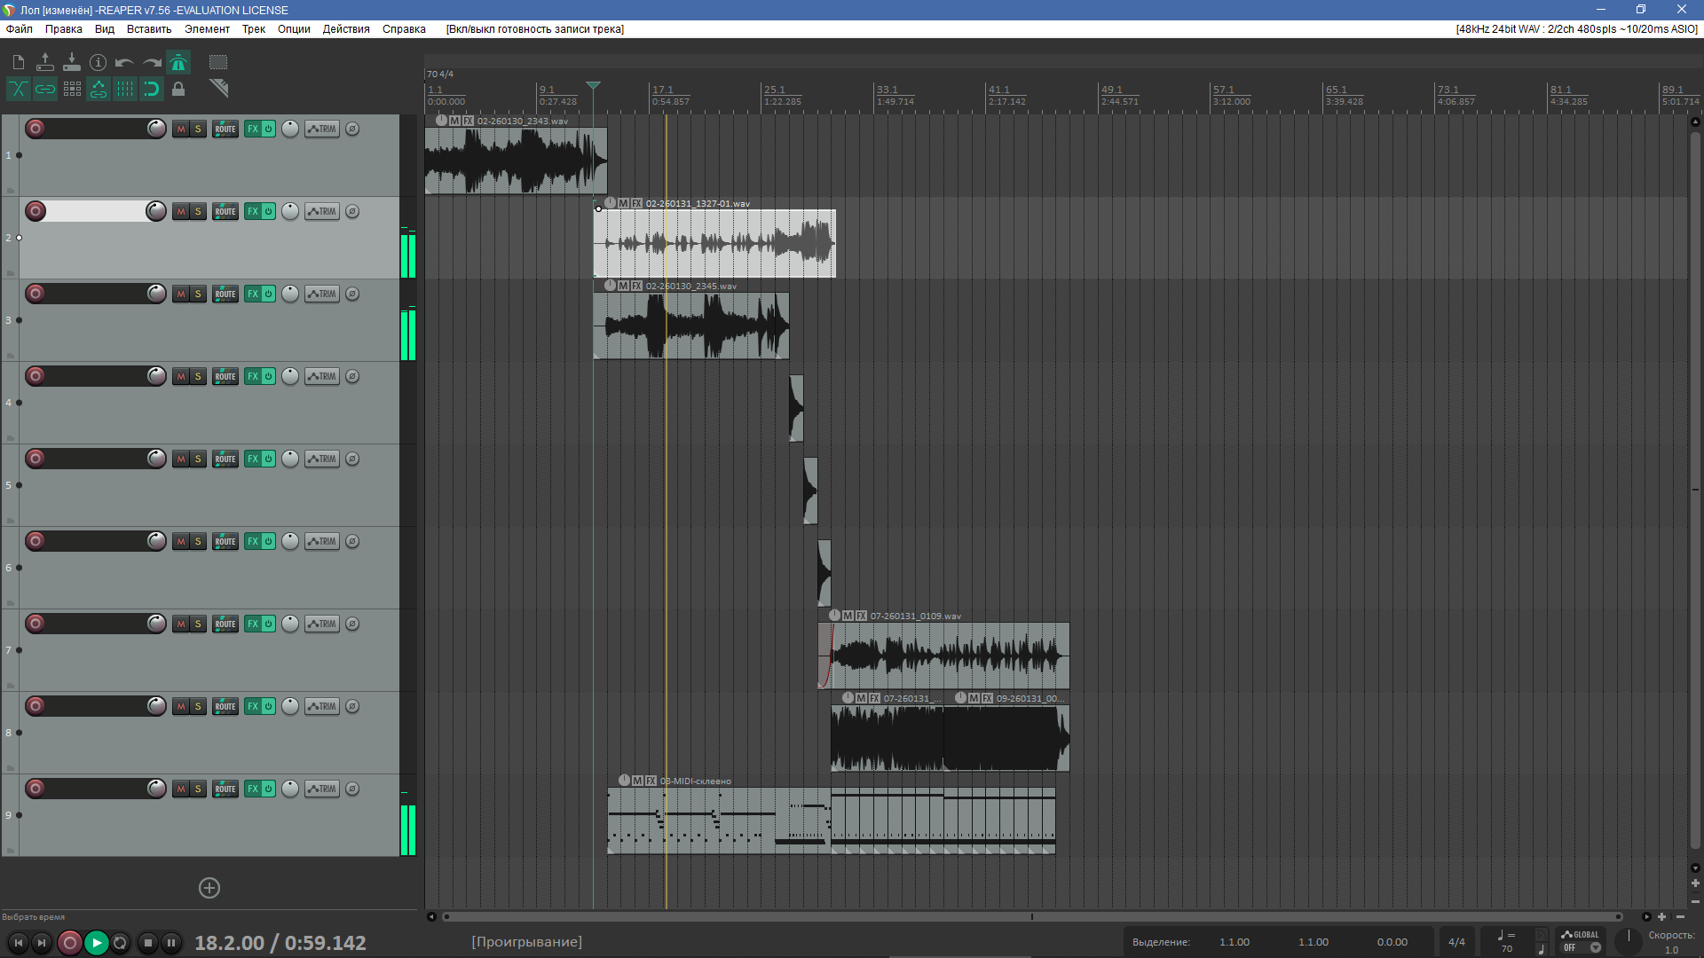The width and height of the screenshot is (1704, 958).
Task: Toggle the snap magnet icon
Action: (152, 89)
